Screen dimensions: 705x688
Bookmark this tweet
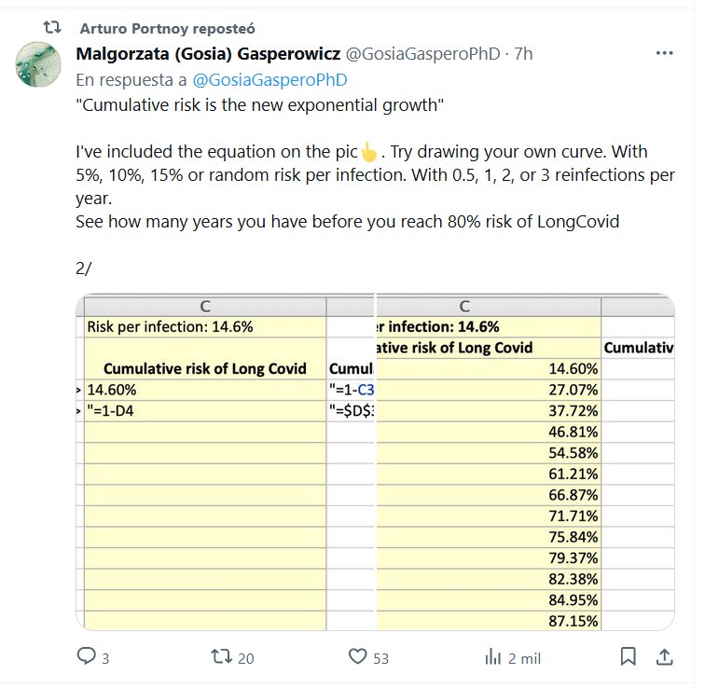coord(629,656)
